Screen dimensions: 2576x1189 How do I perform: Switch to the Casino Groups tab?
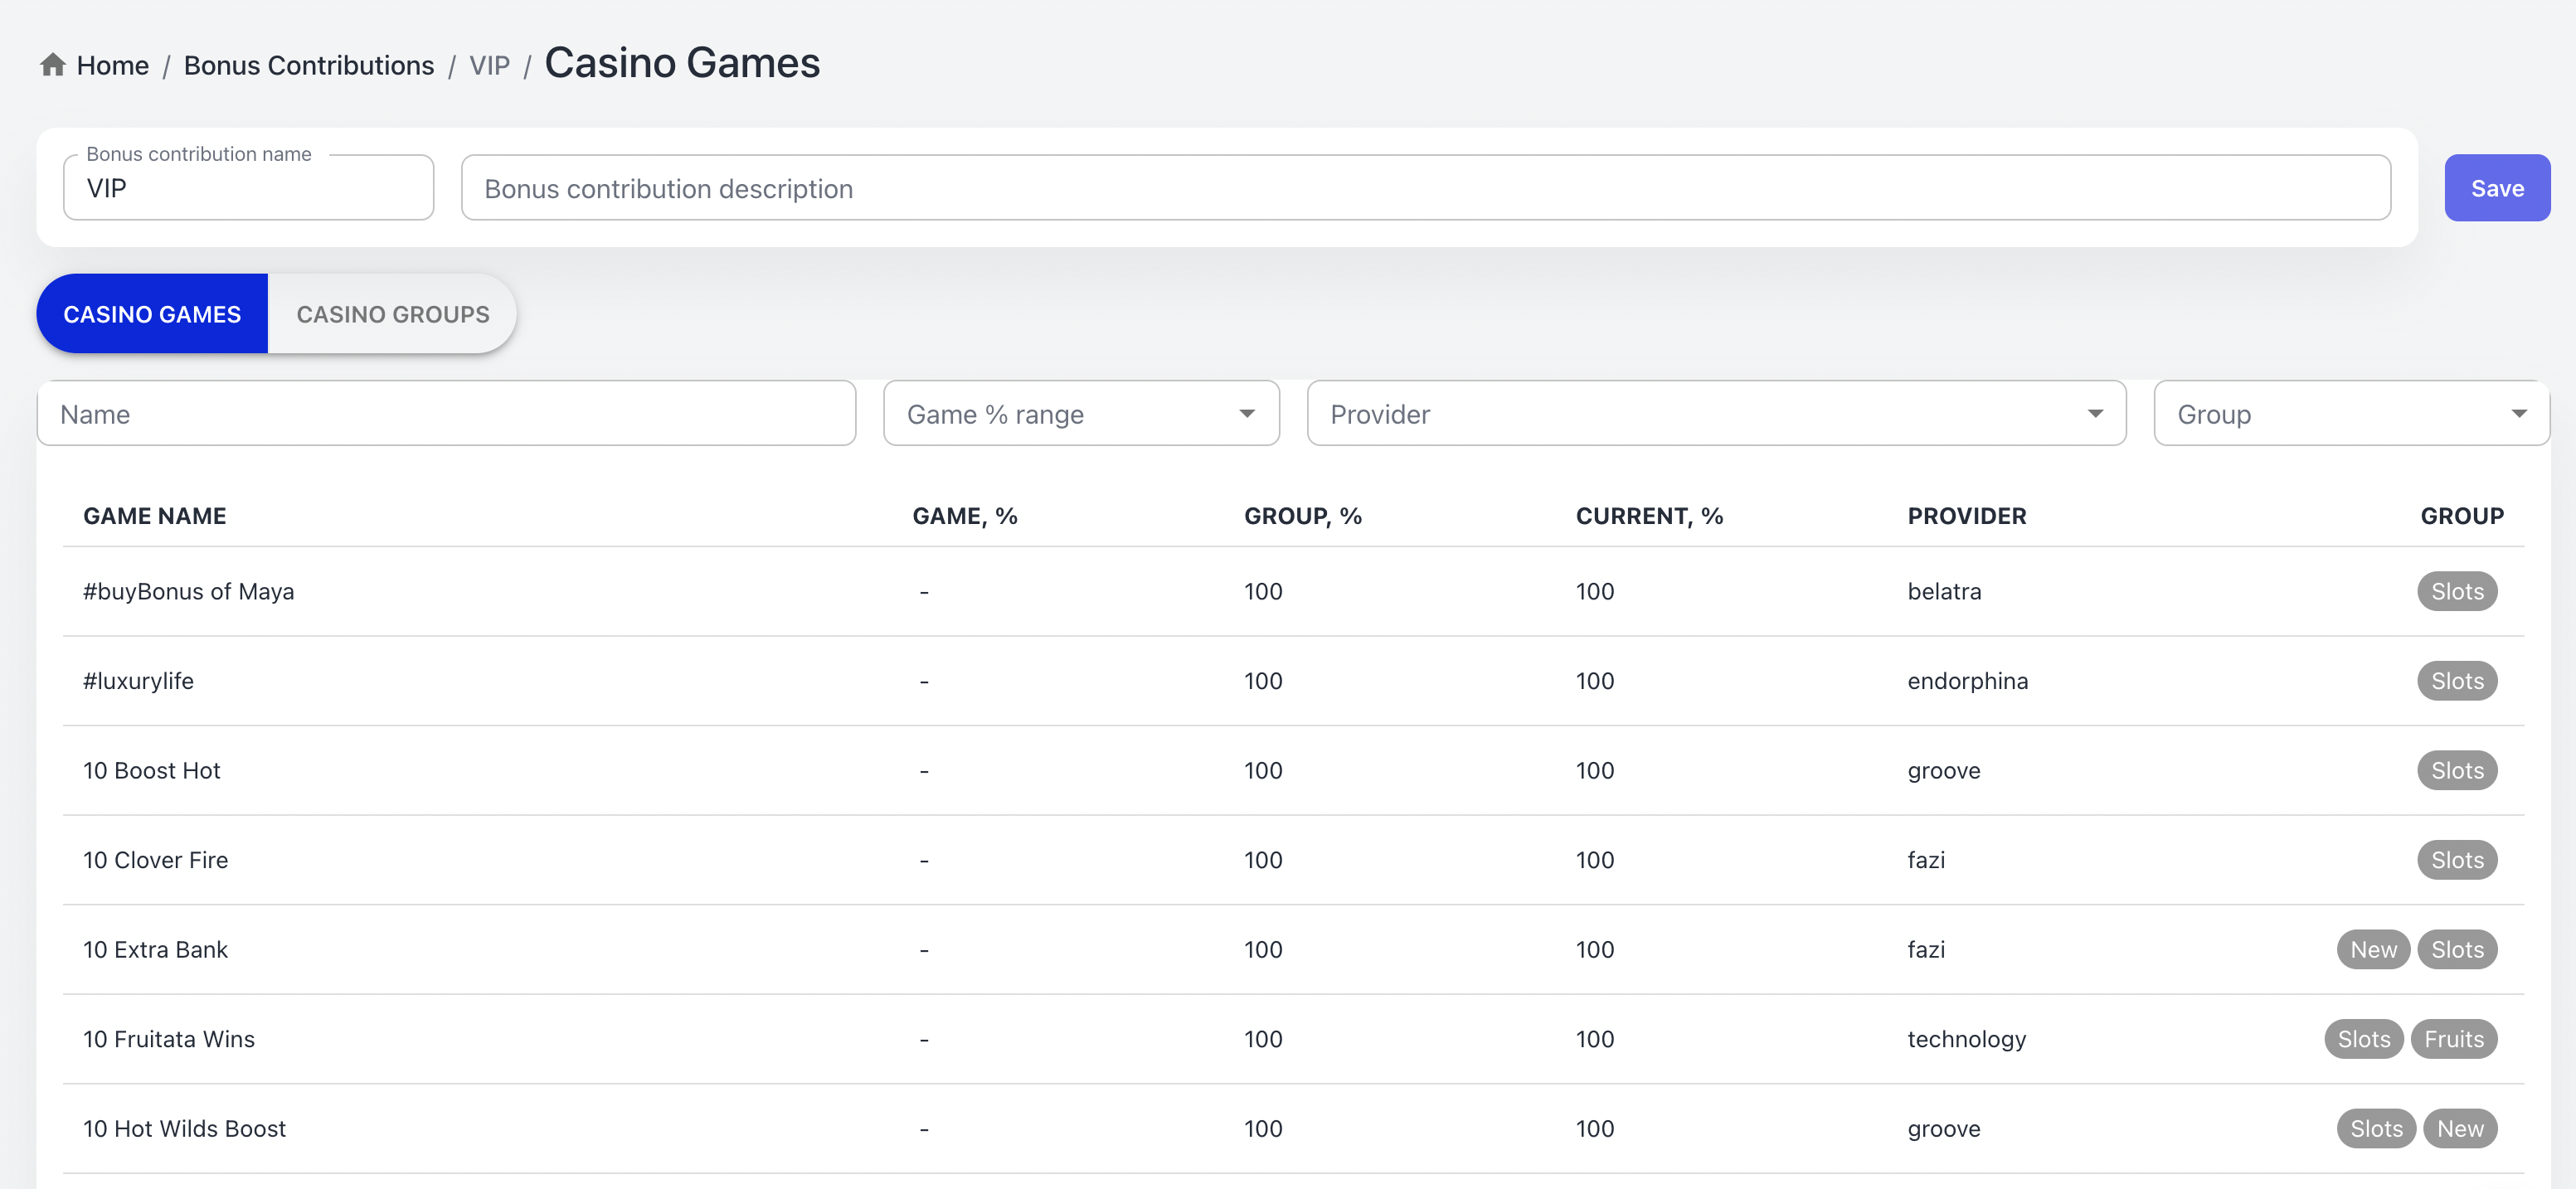[393, 314]
